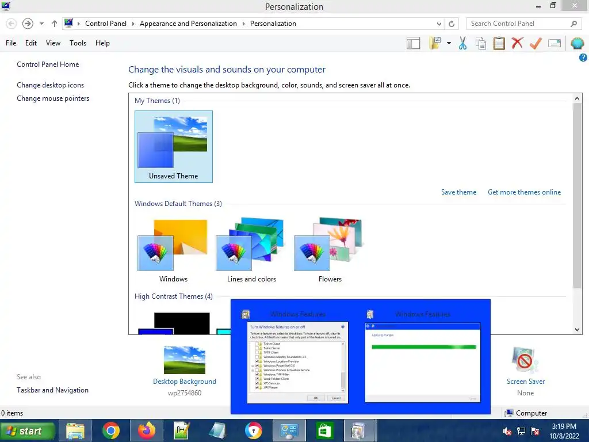Click the orange checkmark Properties icon
This screenshot has height=442, width=589.
pos(536,43)
